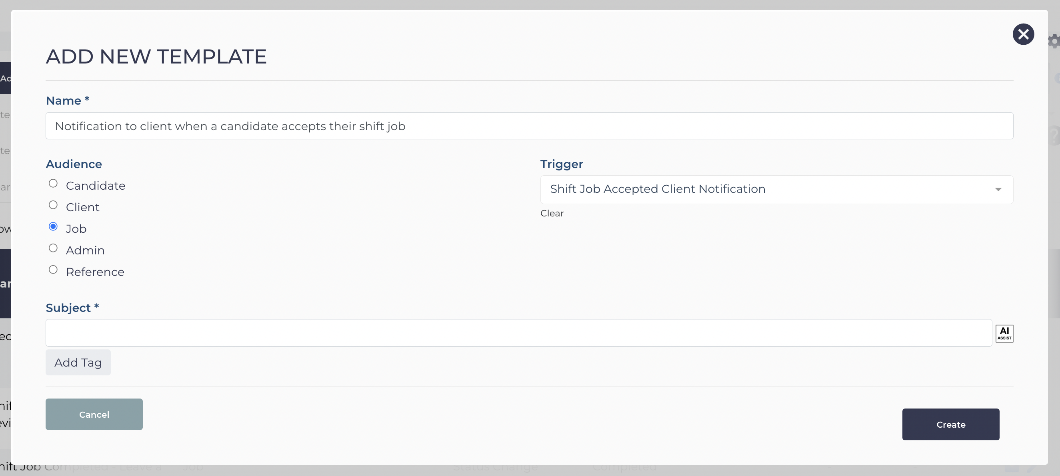1060x476 pixels.
Task: Select the Candidate audience radio button
Action: coord(53,184)
